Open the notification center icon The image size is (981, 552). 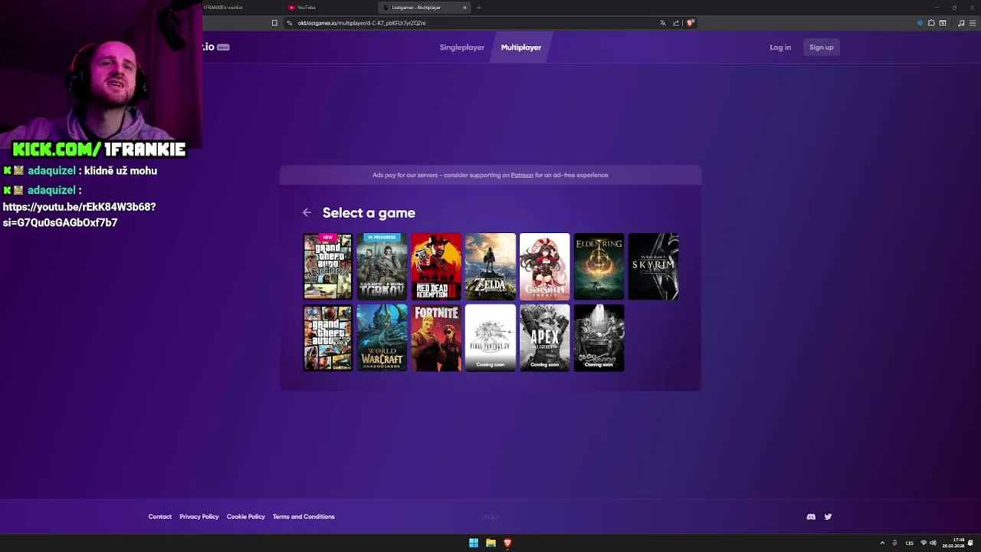click(x=971, y=543)
